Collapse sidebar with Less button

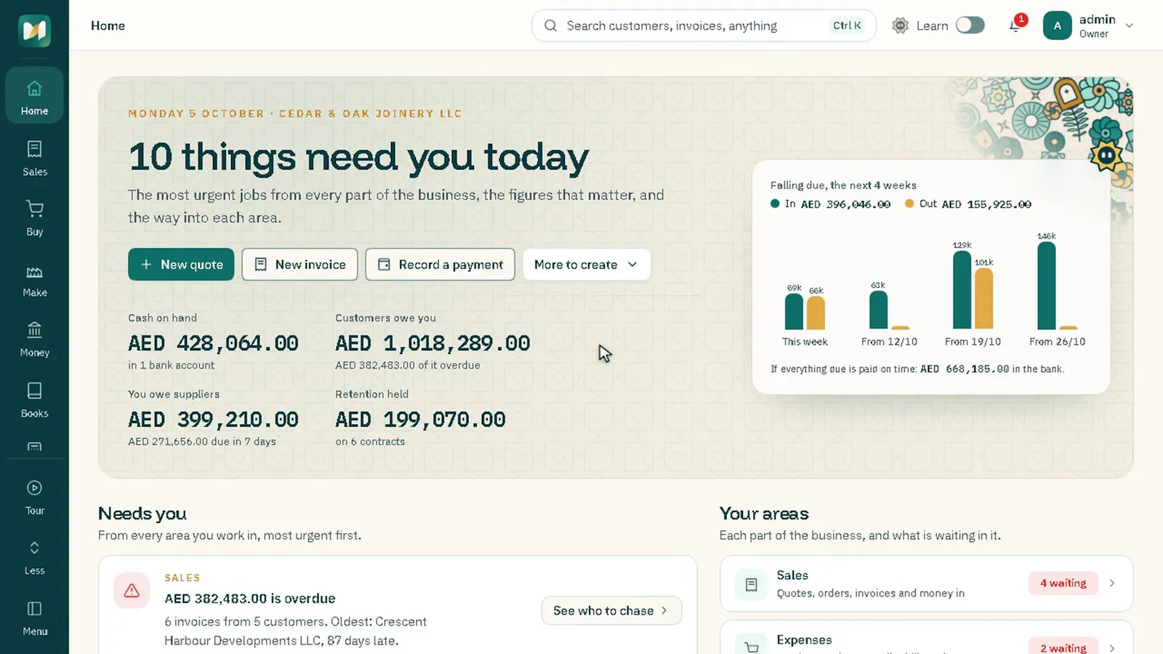pyautogui.click(x=34, y=558)
